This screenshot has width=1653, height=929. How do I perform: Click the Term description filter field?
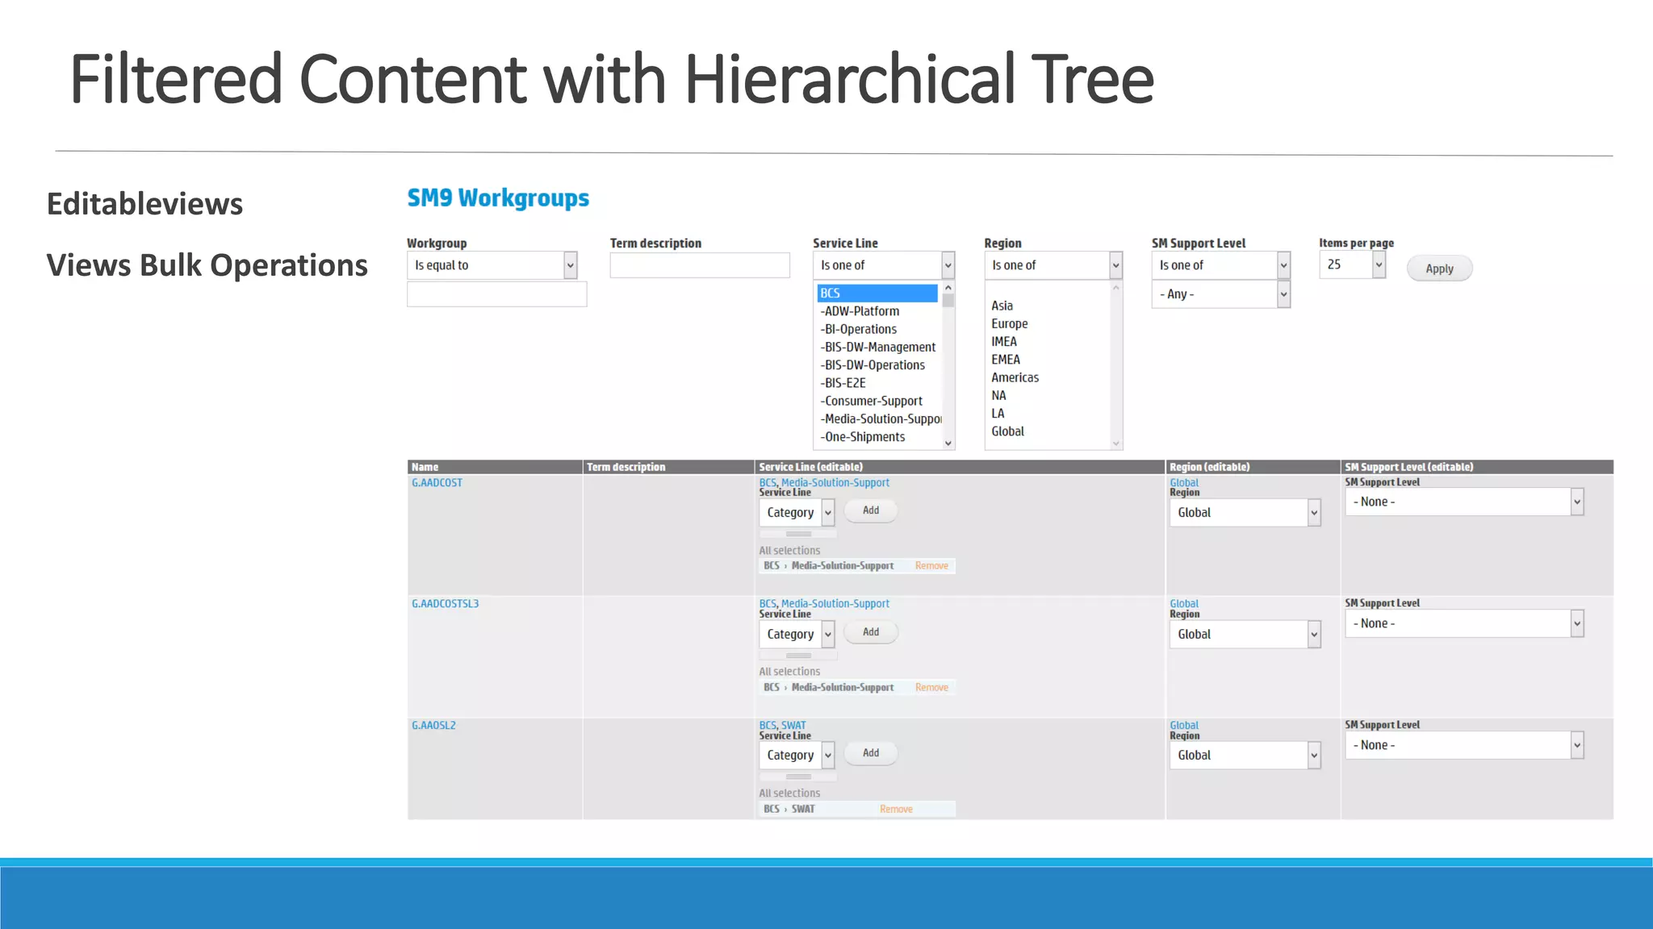[x=700, y=265]
